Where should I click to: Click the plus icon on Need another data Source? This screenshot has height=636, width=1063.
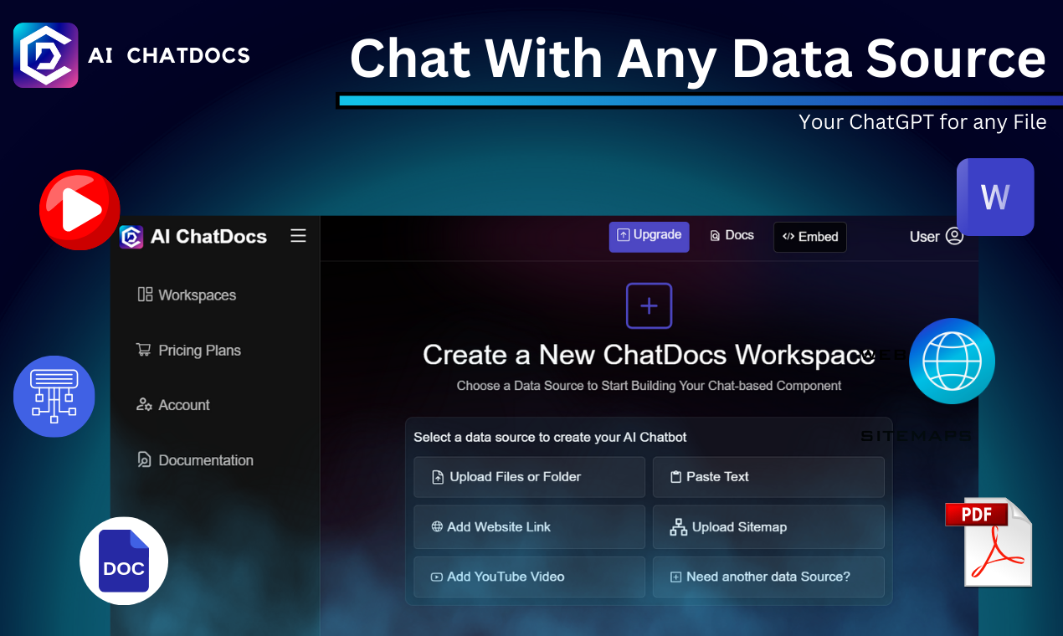[x=676, y=577]
